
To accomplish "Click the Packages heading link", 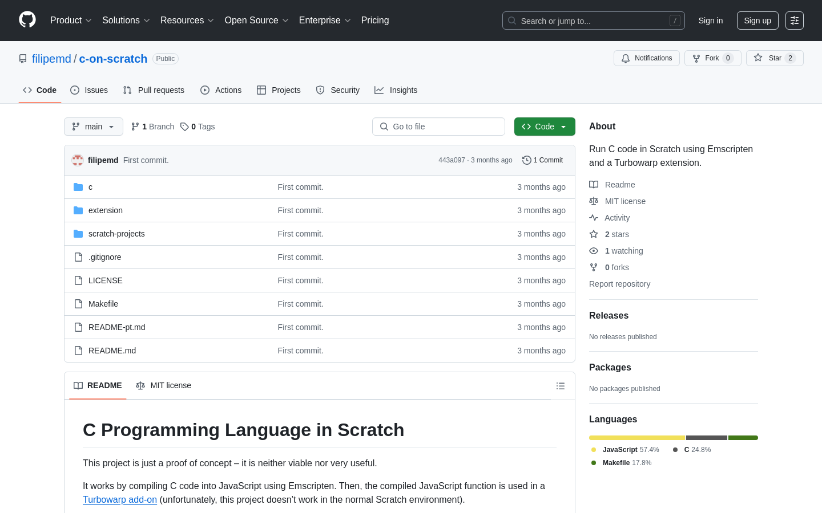I will 610,368.
